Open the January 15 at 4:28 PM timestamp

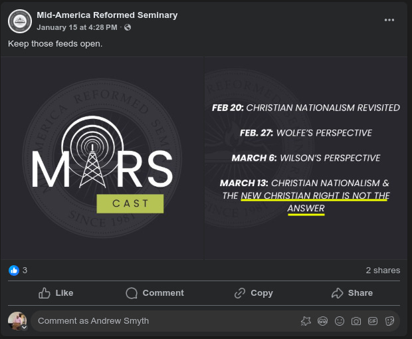pyautogui.click(x=77, y=27)
